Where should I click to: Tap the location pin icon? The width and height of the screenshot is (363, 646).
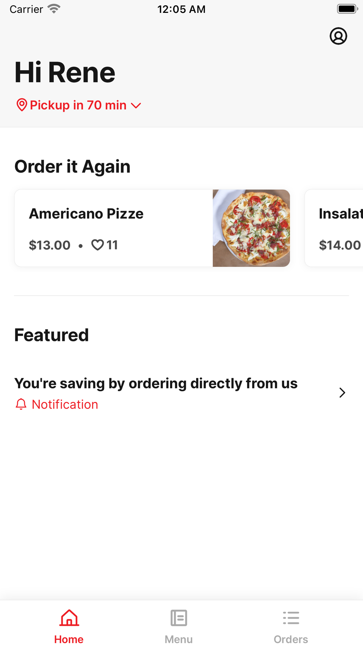22,105
